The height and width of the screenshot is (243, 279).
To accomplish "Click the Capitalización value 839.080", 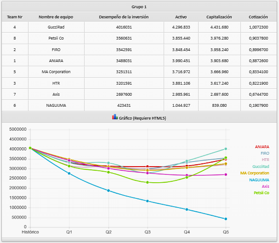I will 219,105.
